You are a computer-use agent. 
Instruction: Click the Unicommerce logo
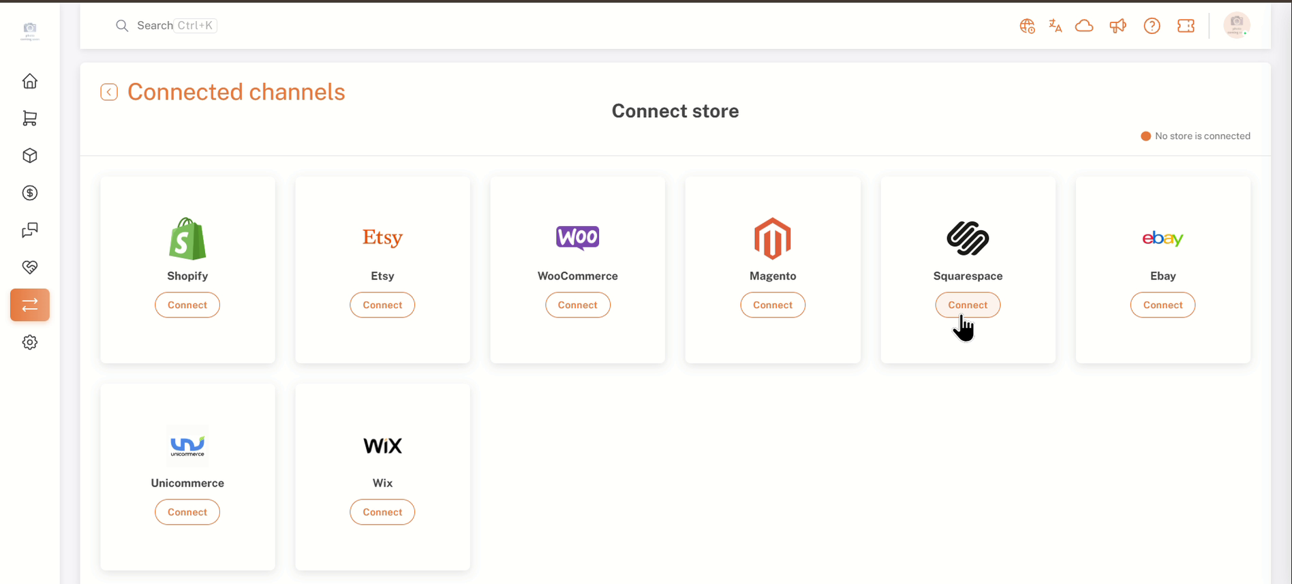pos(187,446)
